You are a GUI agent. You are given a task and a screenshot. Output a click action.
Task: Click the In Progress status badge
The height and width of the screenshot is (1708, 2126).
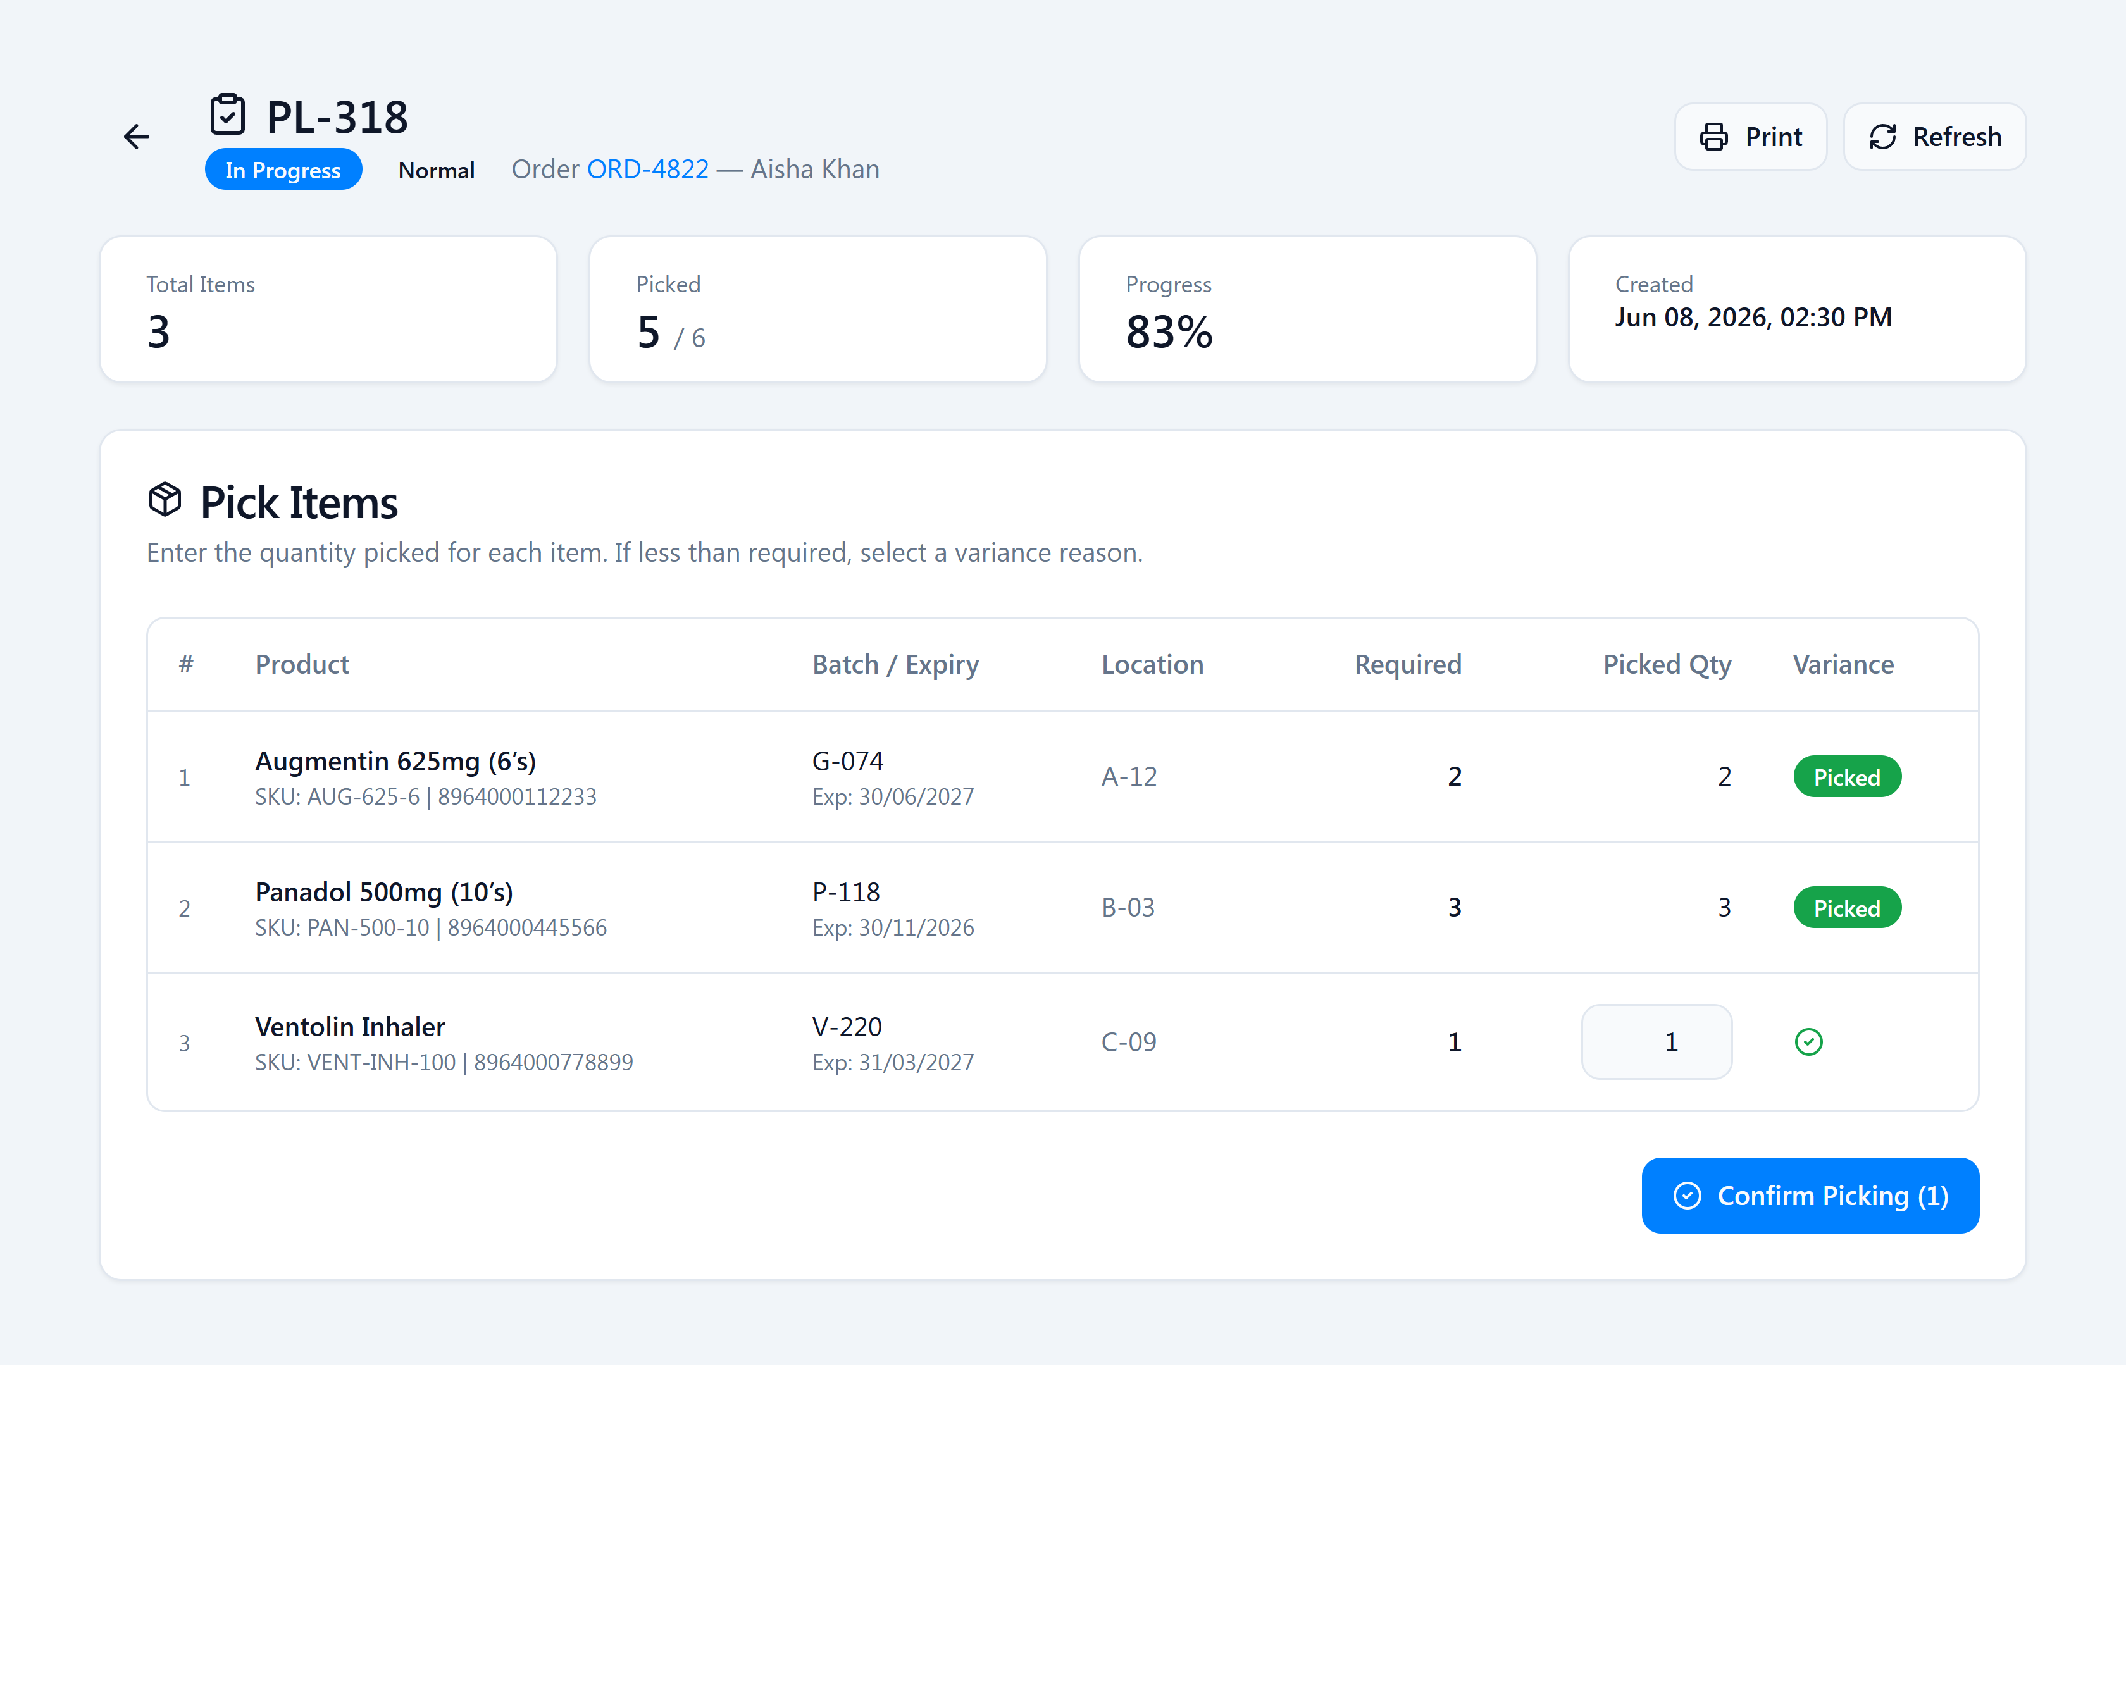pyautogui.click(x=283, y=170)
